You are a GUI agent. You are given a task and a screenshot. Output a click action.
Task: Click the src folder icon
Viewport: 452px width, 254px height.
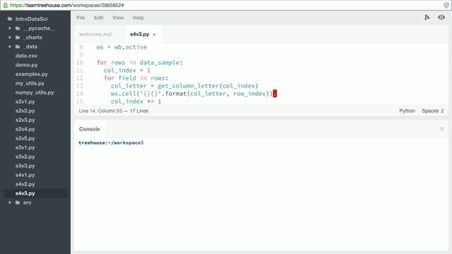coord(18,202)
